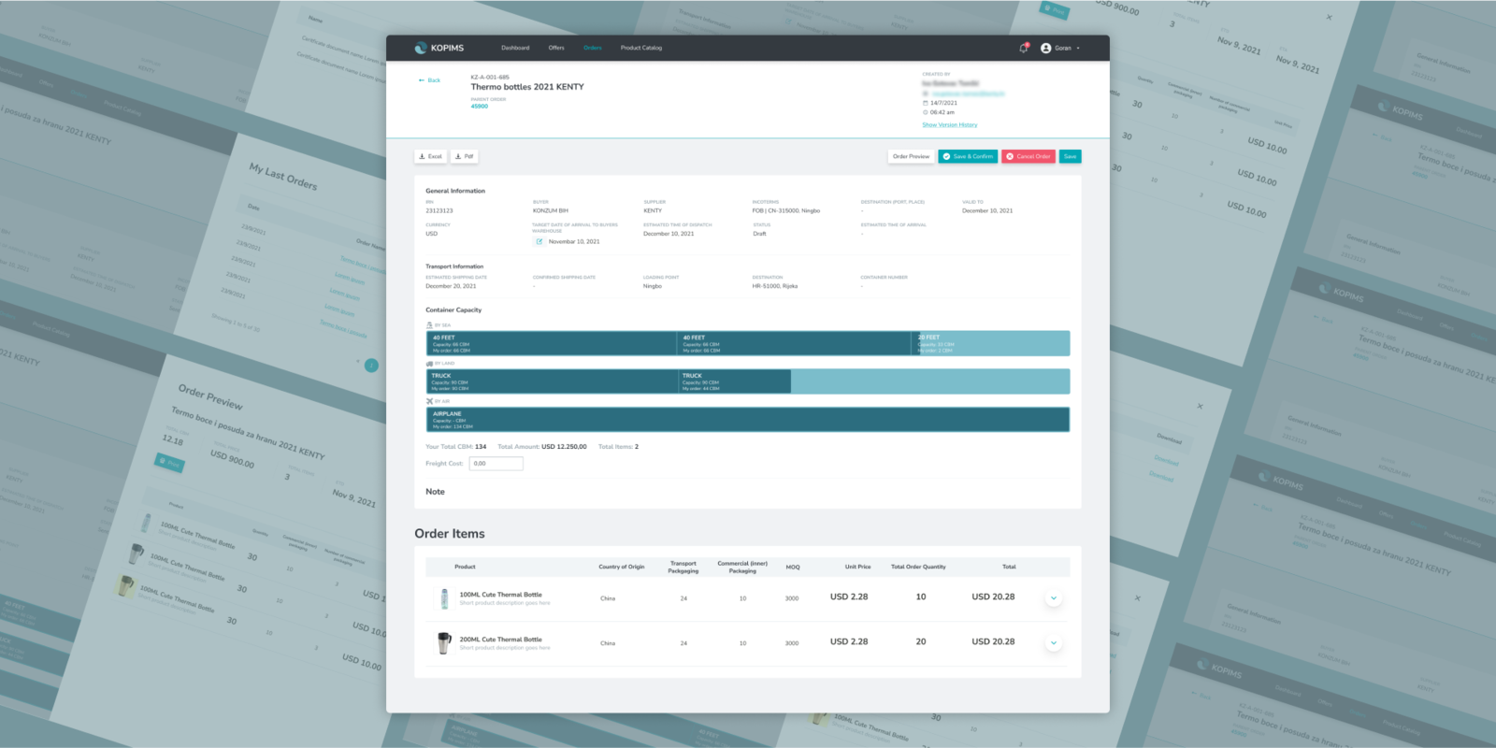Image resolution: width=1496 pixels, height=748 pixels.
Task: Click the Draft status value
Action: (x=759, y=234)
